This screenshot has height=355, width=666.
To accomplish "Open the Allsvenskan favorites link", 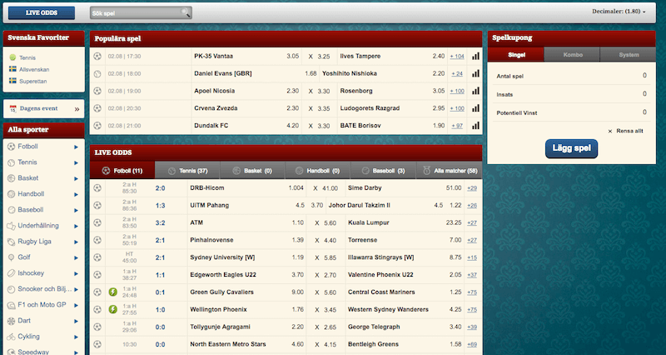I will (34, 69).
